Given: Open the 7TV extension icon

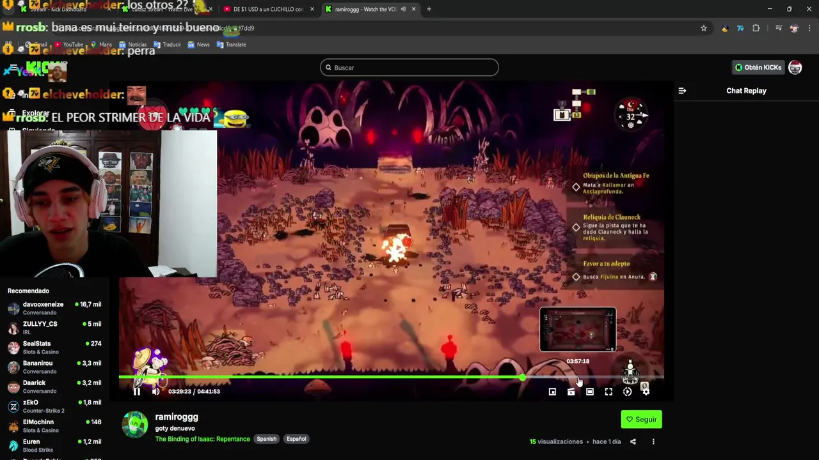Looking at the screenshot, I should coord(740,28).
